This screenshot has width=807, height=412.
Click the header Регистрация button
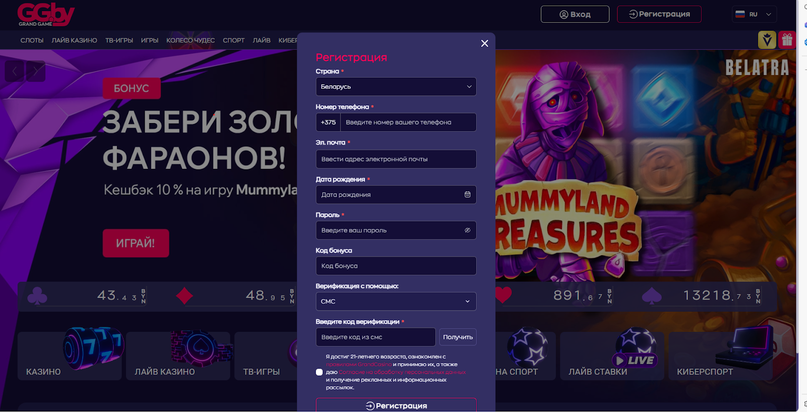pyautogui.click(x=659, y=14)
